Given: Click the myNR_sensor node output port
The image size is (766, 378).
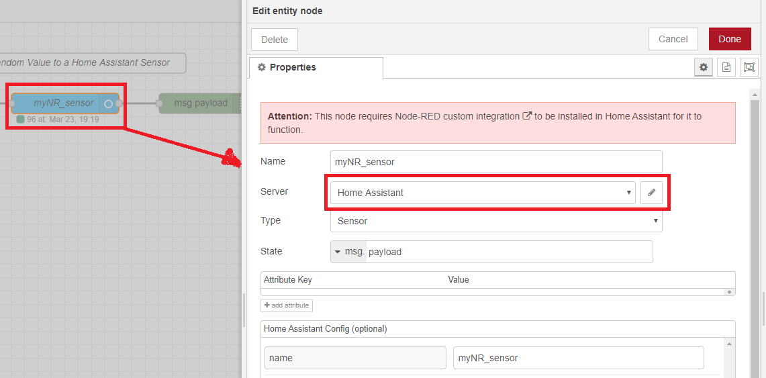Looking at the screenshot, I should click(x=119, y=103).
